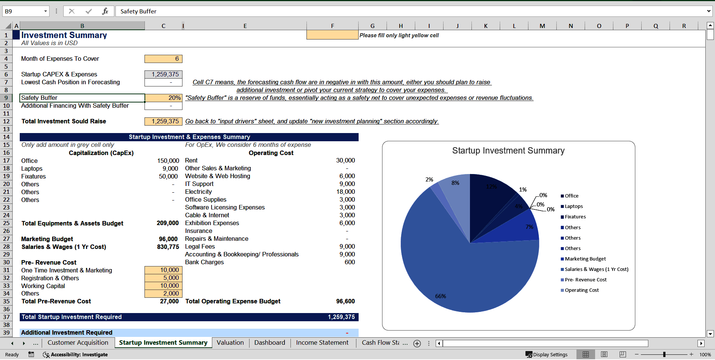
Task: Click the Startup Investment Summary chart title
Action: tap(508, 151)
